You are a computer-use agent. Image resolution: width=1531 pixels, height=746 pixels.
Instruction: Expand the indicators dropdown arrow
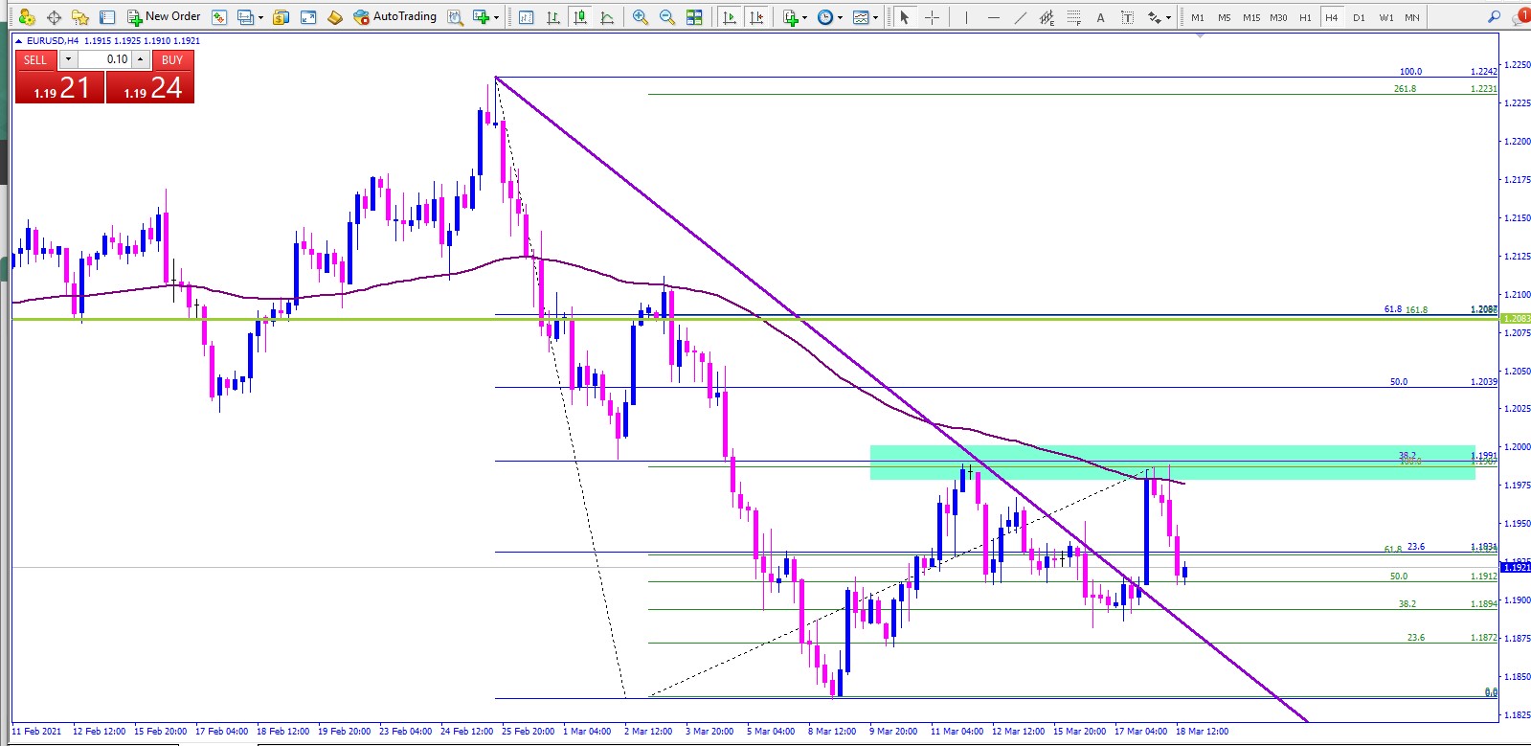(804, 17)
